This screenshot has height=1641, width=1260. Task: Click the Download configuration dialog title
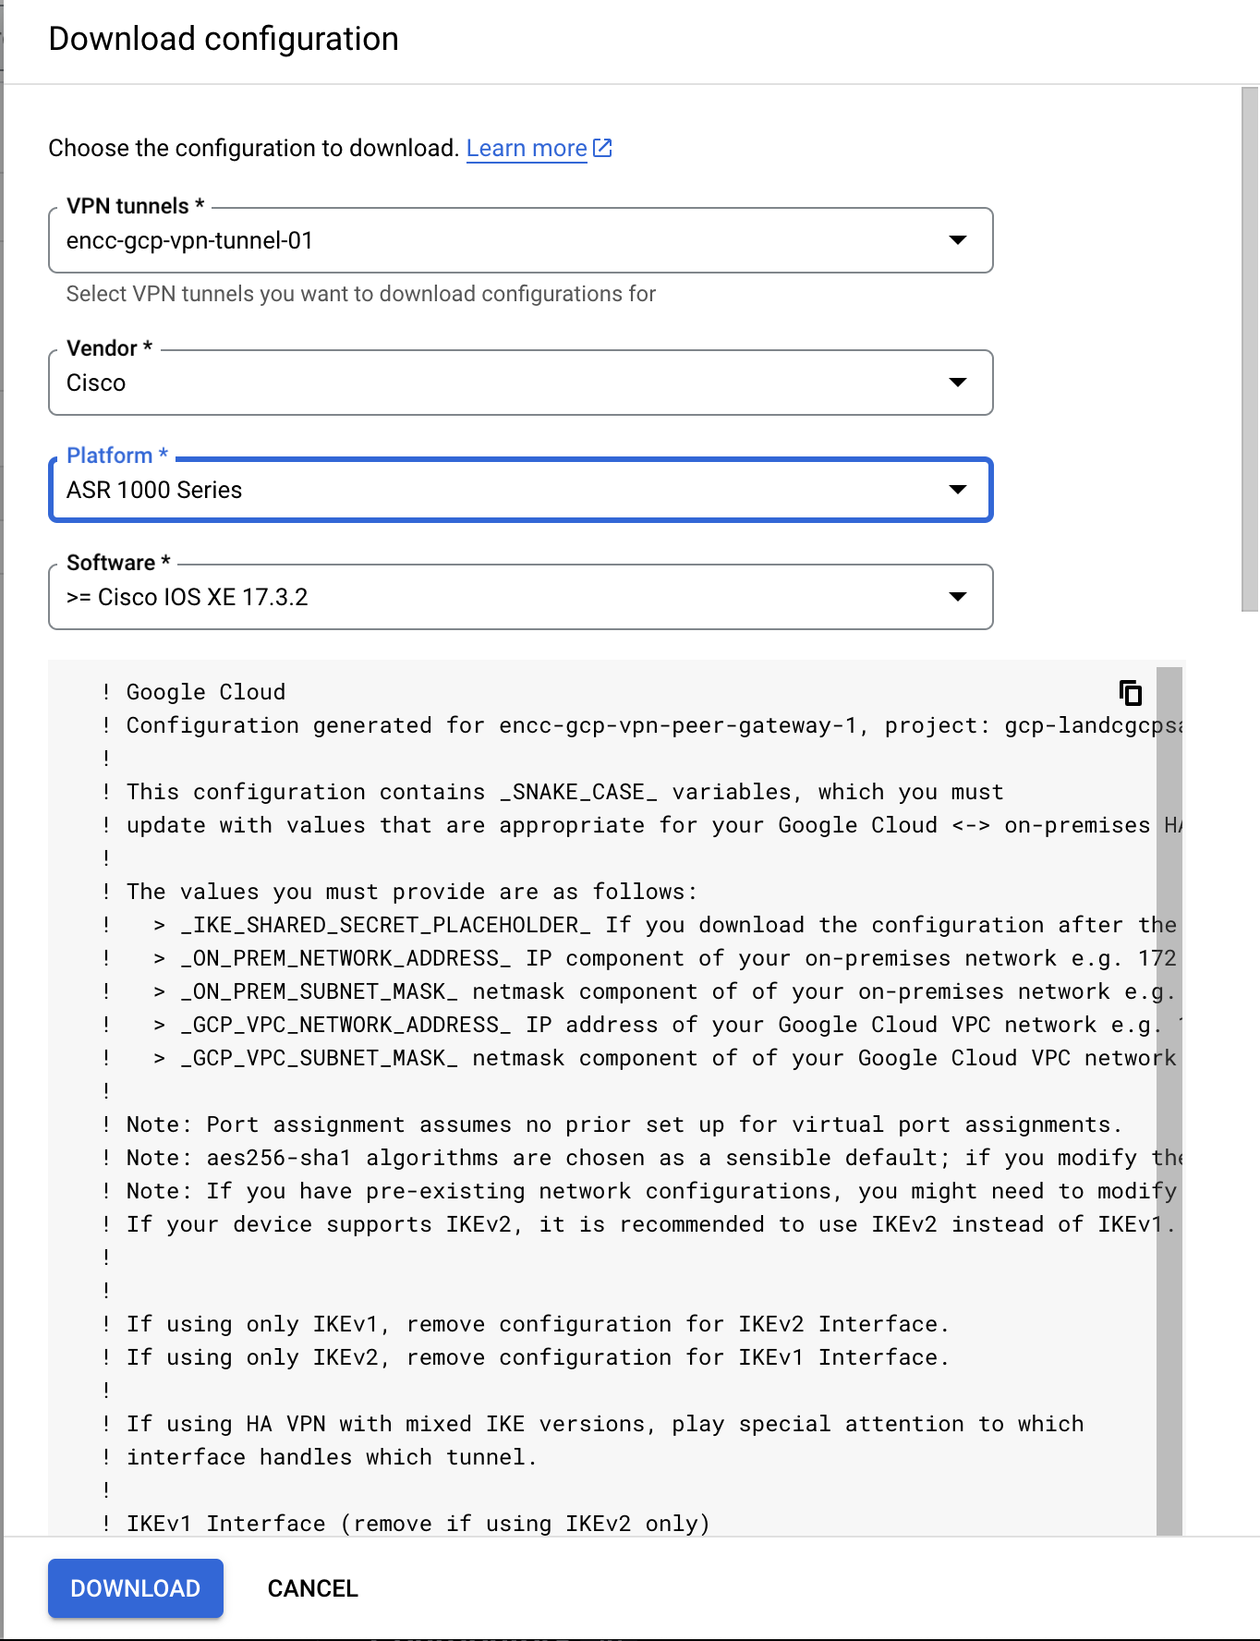click(224, 39)
